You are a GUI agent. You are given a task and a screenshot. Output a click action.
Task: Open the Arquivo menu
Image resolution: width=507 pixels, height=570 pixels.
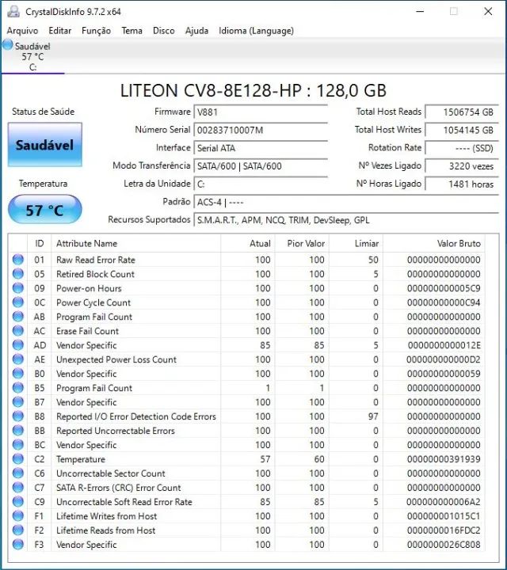click(22, 31)
